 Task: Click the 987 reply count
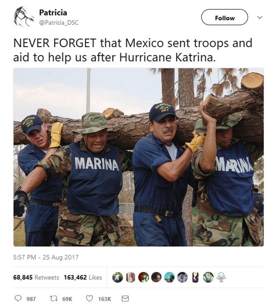coord(31,299)
